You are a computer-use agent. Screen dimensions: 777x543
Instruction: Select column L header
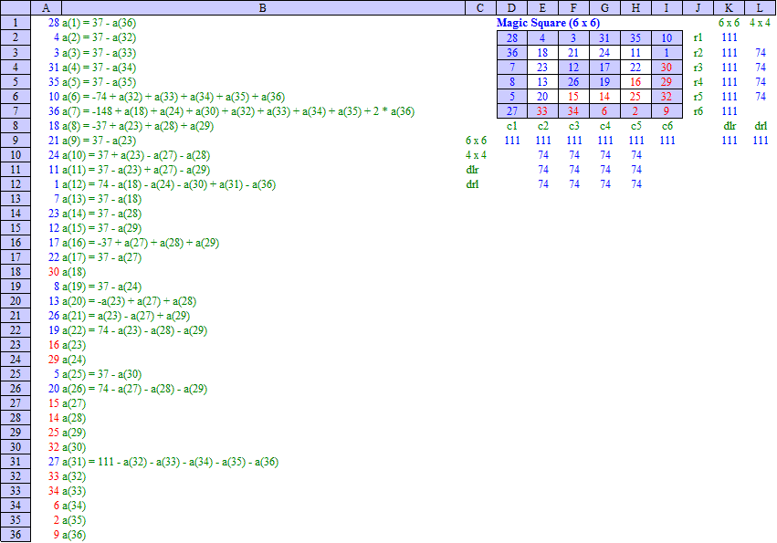[x=761, y=8]
